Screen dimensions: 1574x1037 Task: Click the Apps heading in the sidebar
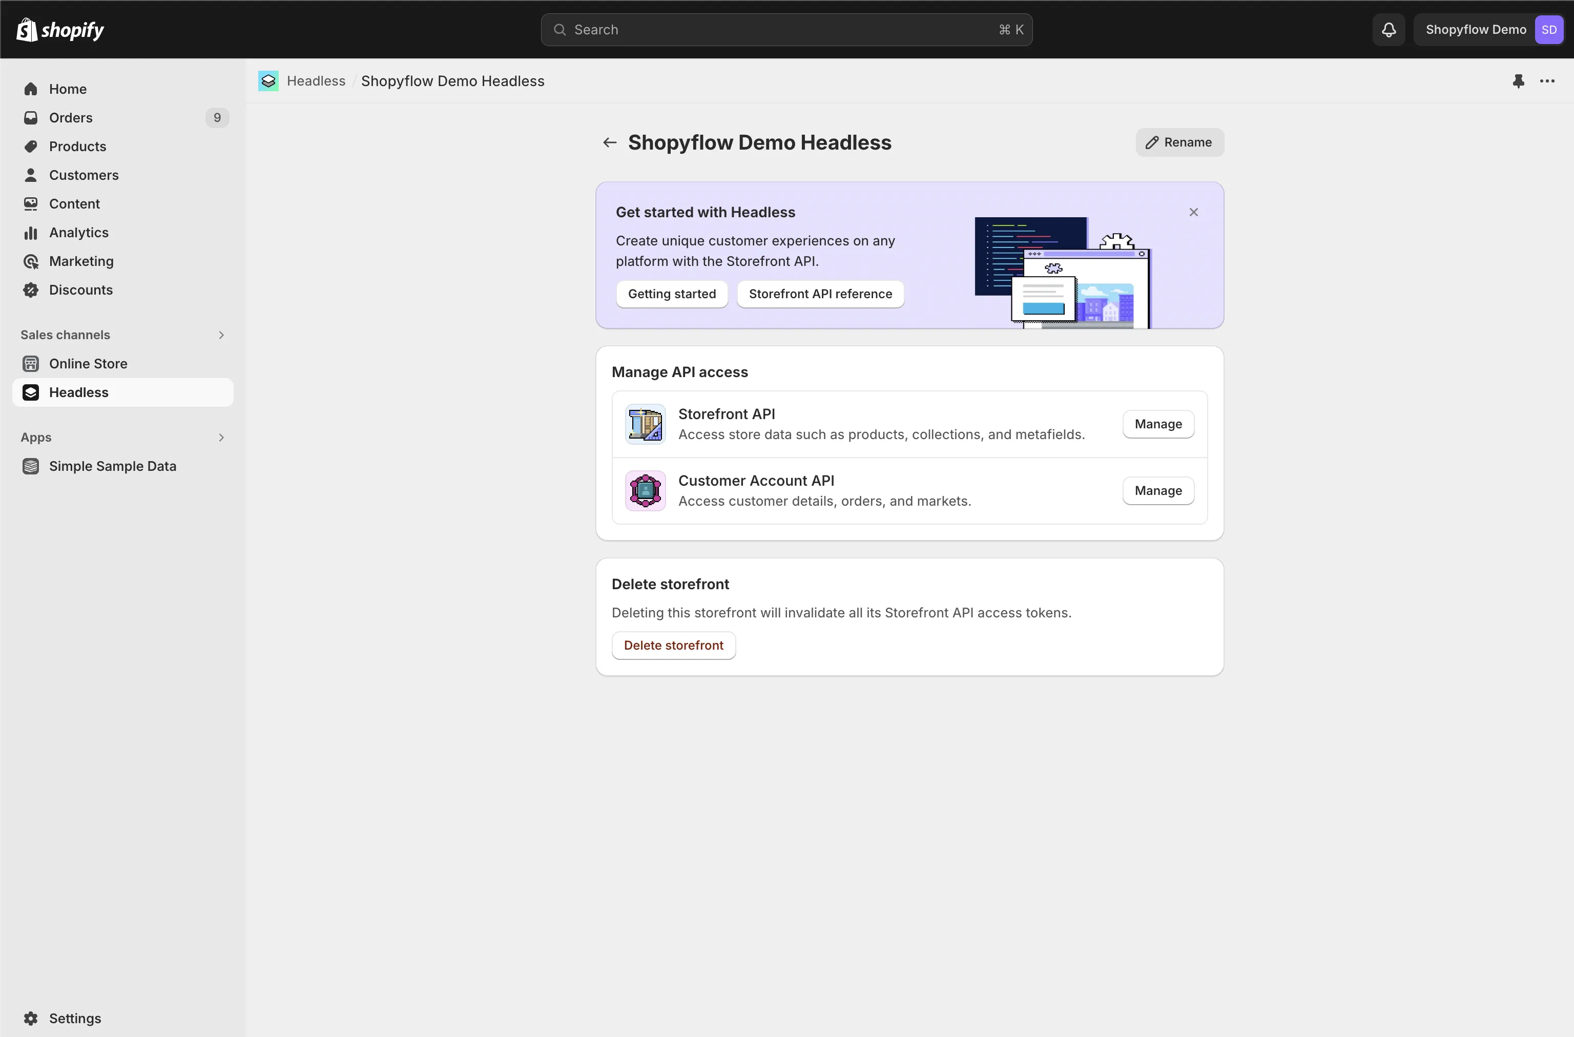pos(36,437)
